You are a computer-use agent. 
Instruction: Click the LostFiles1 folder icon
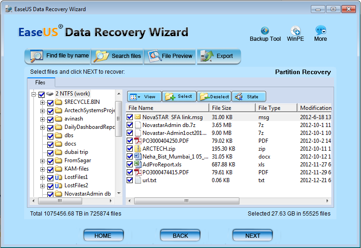tap(58, 177)
